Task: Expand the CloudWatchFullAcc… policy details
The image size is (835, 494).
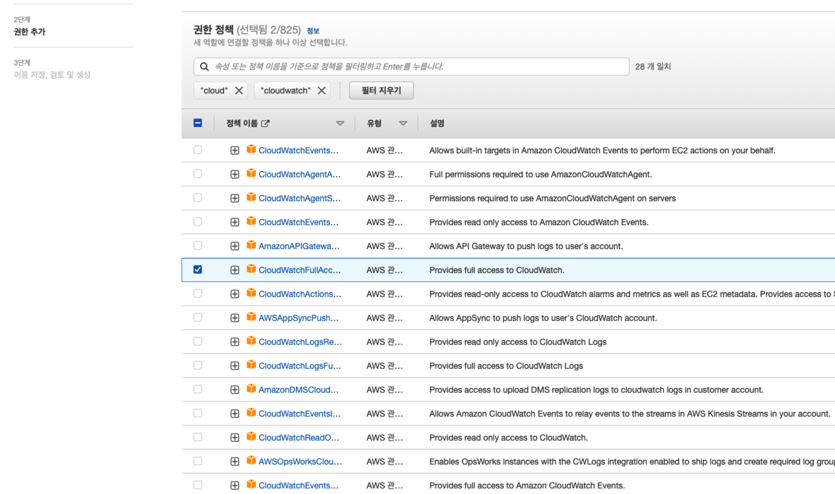Action: [x=235, y=270]
